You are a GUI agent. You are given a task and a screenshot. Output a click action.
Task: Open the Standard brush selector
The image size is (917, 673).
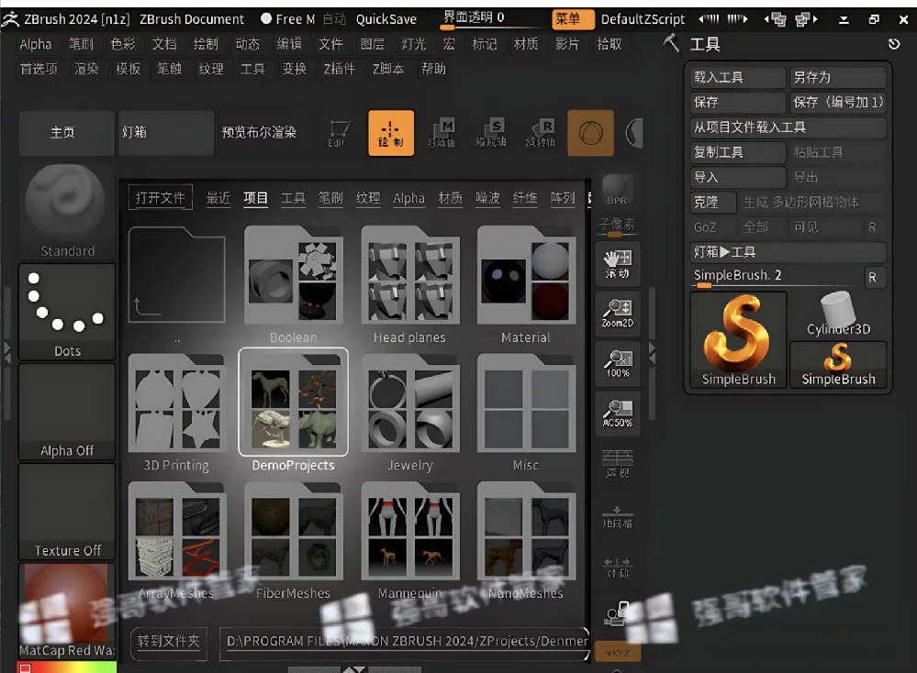coord(67,212)
